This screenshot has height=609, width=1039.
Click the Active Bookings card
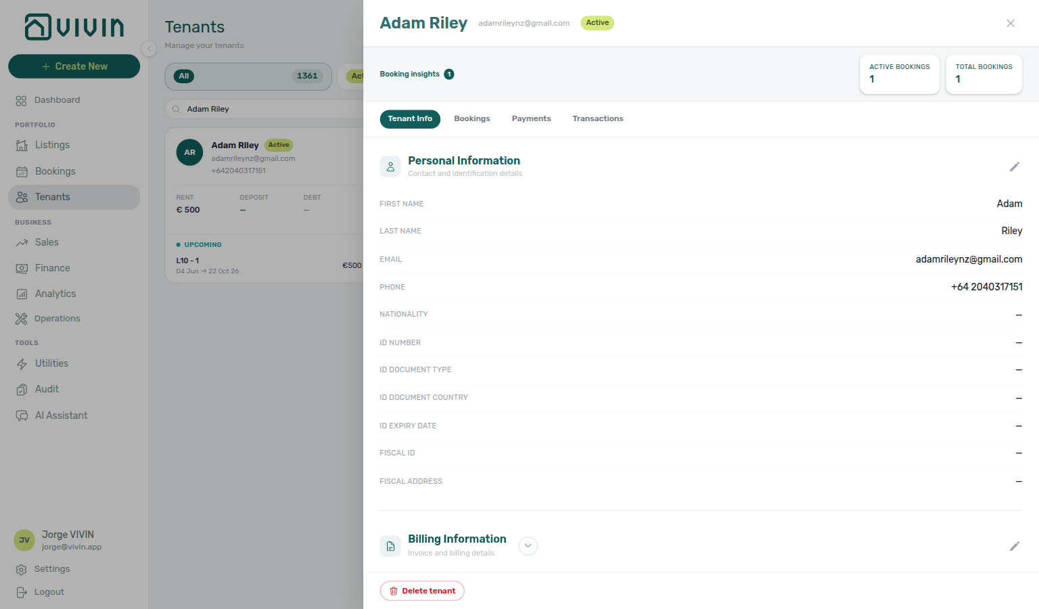899,74
